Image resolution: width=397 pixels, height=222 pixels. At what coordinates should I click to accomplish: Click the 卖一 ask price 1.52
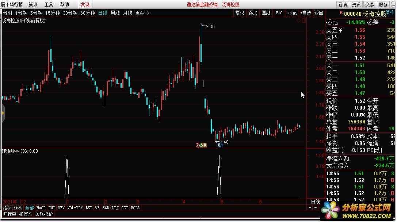pyautogui.click(x=360, y=58)
